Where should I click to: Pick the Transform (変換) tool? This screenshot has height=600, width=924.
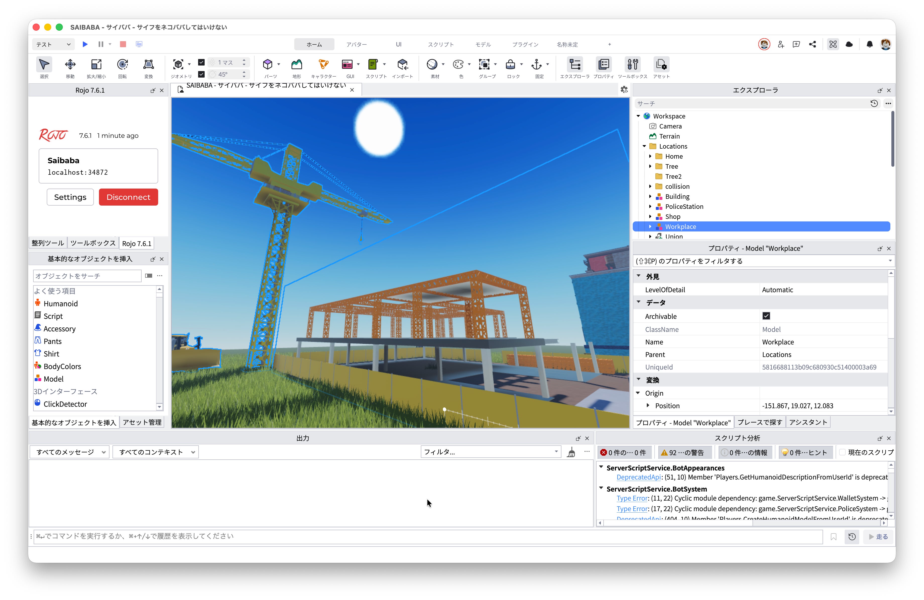pyautogui.click(x=148, y=68)
